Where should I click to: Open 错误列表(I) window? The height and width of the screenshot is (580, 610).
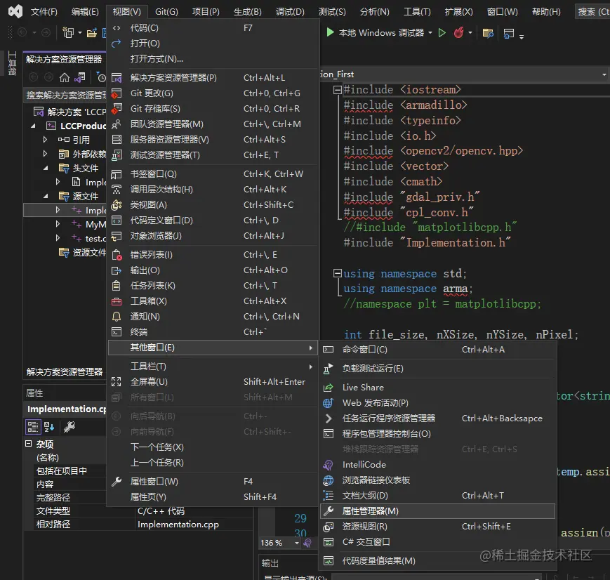[x=213, y=255]
